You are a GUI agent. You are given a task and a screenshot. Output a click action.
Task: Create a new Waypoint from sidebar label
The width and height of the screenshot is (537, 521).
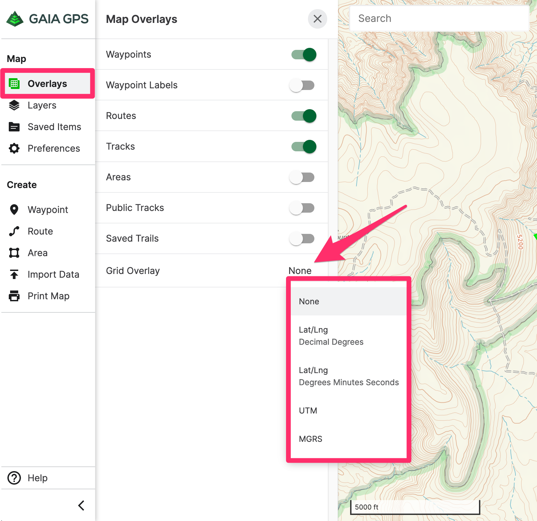click(48, 210)
